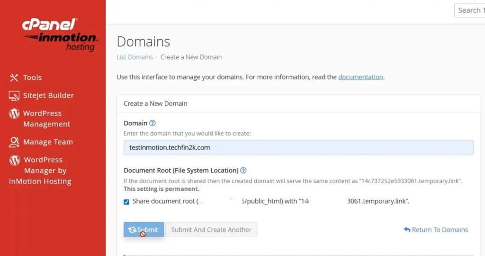Open the documentation link
The height and width of the screenshot is (256, 485).
click(360, 77)
